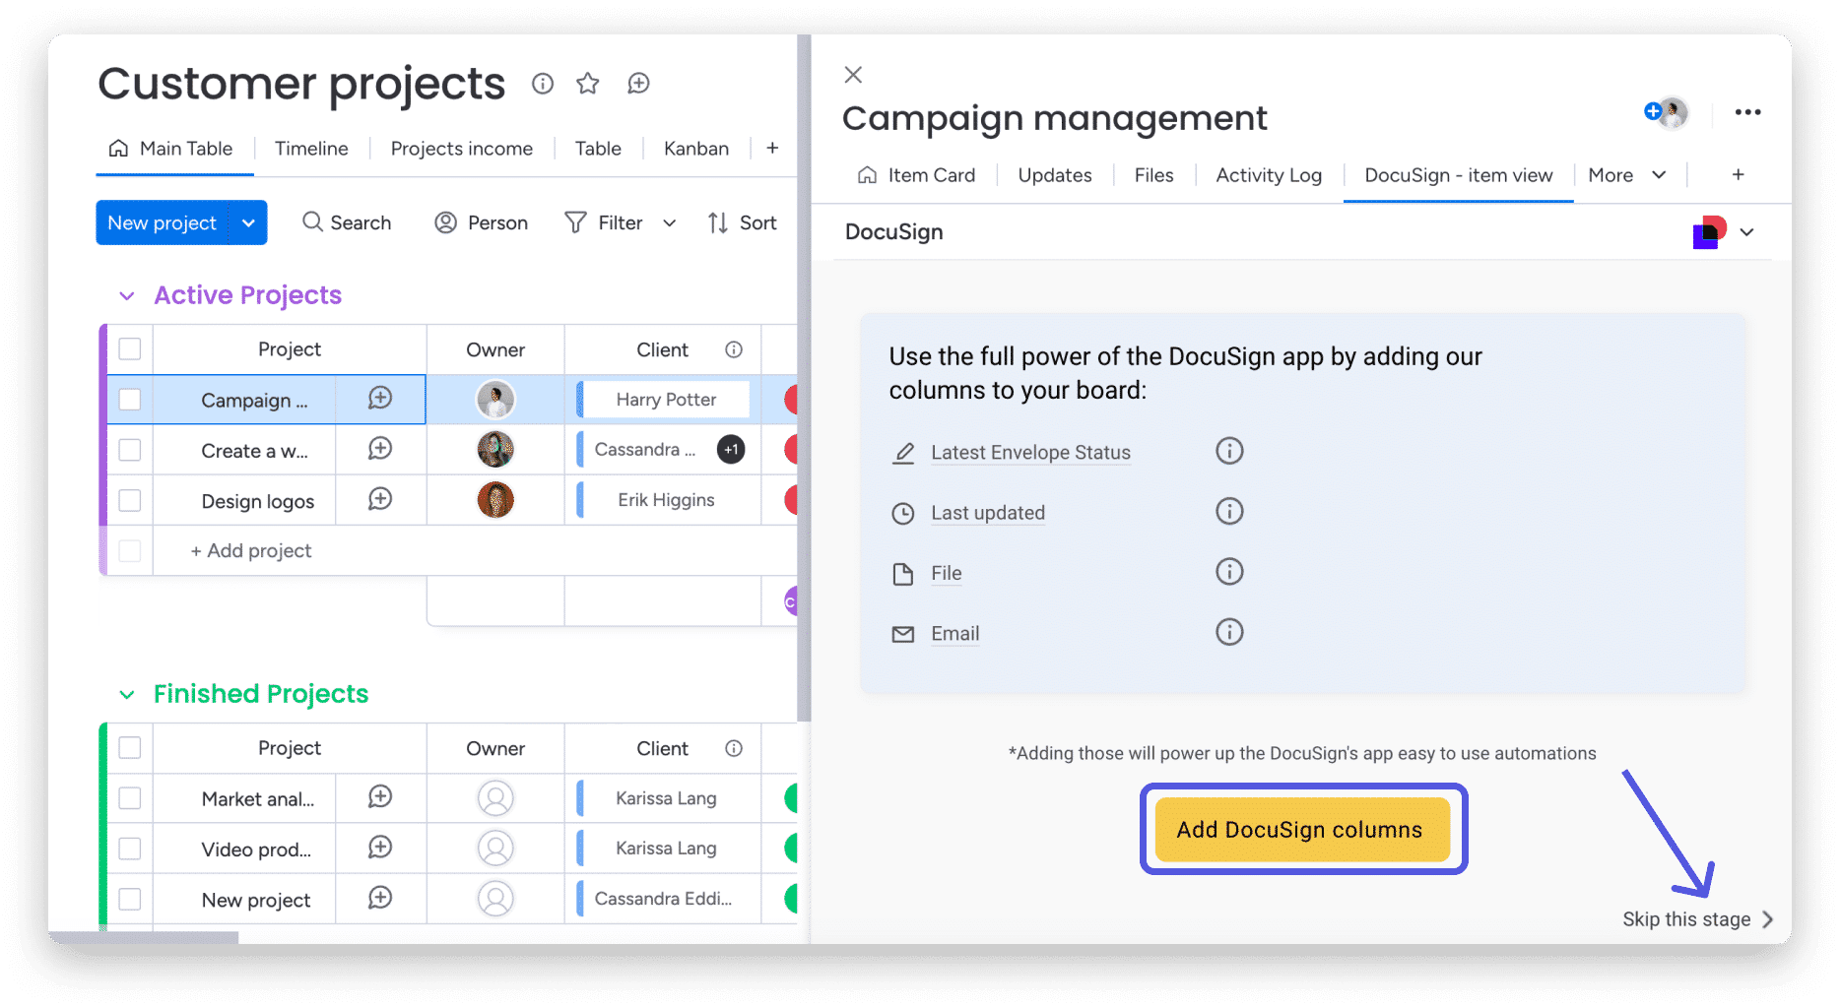Collapse the Active Projects group
The height and width of the screenshot is (1008, 1841).
pos(127,295)
